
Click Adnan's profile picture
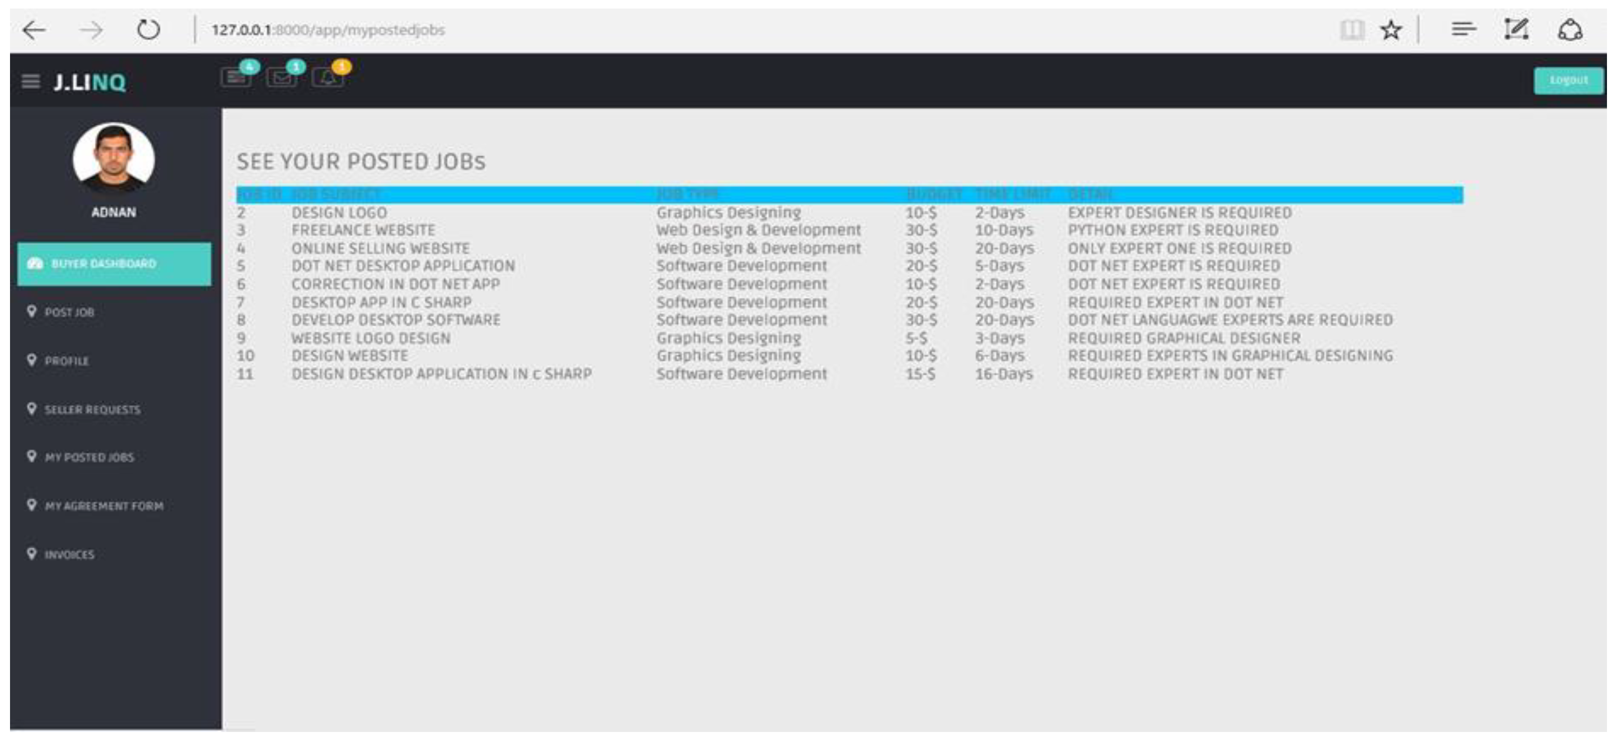click(x=114, y=157)
